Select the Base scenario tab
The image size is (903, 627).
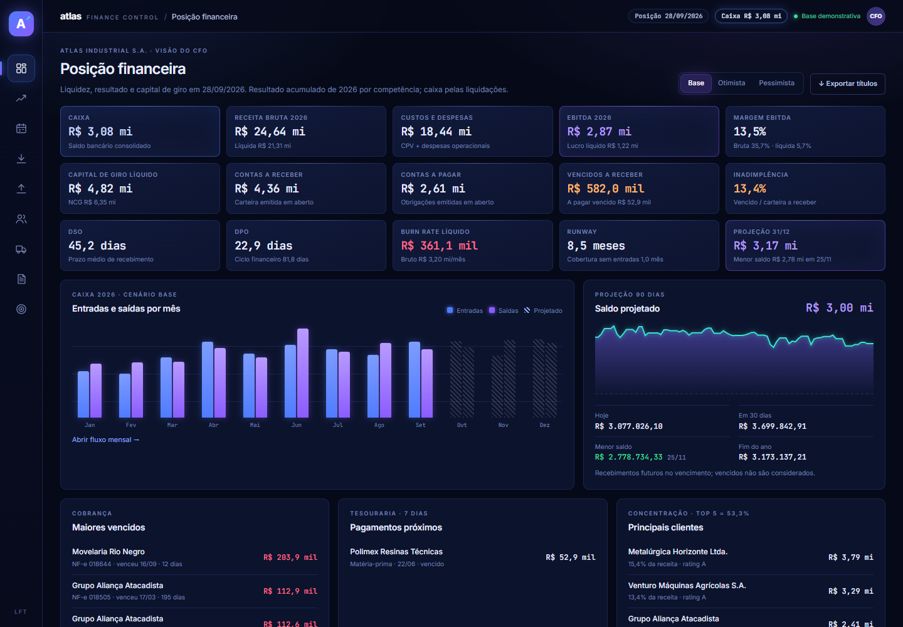[x=696, y=83]
